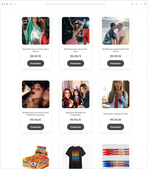Click the share icon in toolbar
148x169 pixels.
point(136,4)
